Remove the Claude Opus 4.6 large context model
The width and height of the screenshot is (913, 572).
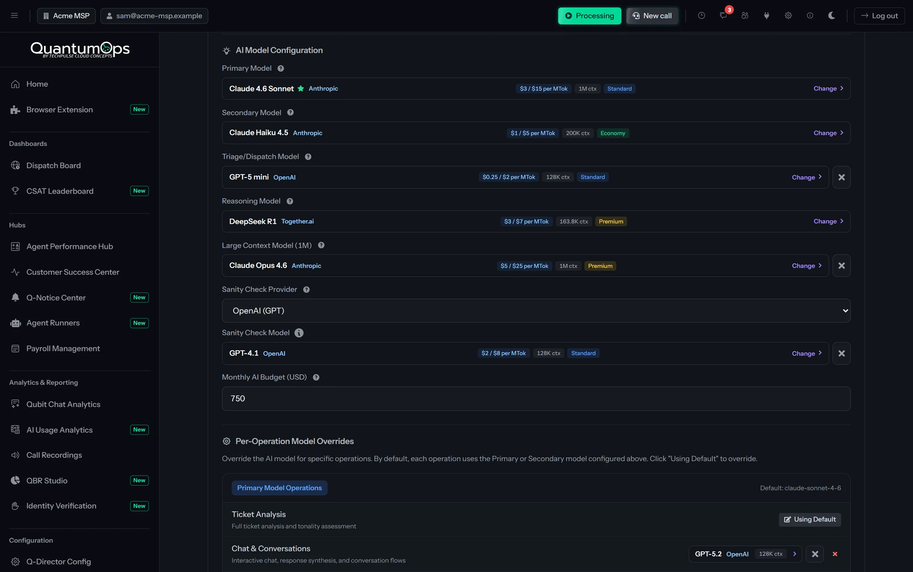point(841,266)
